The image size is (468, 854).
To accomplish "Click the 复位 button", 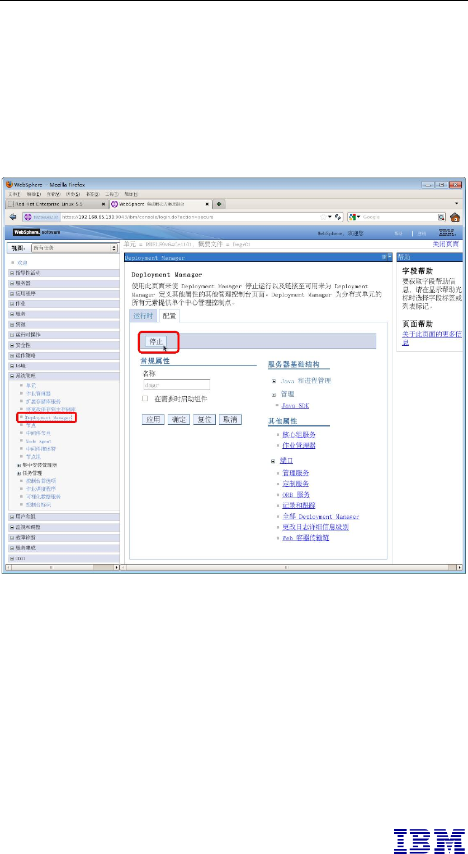I will click(205, 419).
